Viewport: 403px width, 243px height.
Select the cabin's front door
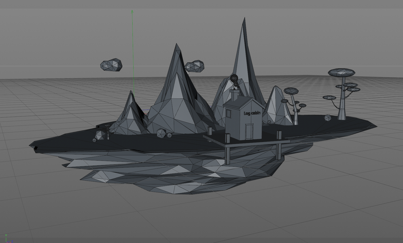pos(249,131)
